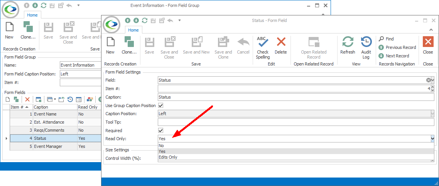Clear the Field value with the X button
The height and width of the screenshot is (186, 439).
tap(428, 80)
